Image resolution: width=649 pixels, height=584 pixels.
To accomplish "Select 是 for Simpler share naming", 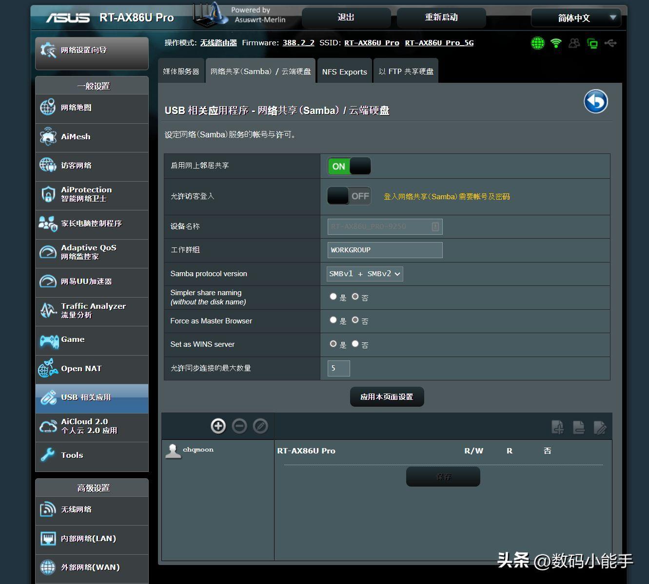I will pyautogui.click(x=333, y=296).
